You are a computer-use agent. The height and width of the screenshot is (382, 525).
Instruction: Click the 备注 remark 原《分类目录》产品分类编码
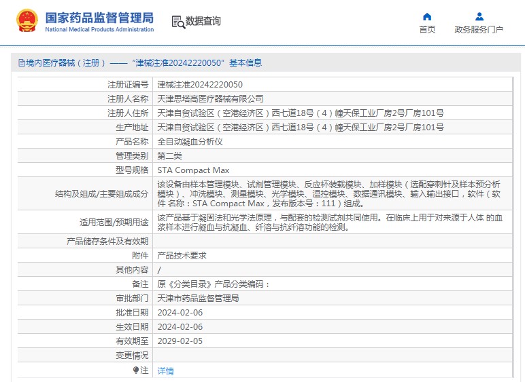click(214, 284)
